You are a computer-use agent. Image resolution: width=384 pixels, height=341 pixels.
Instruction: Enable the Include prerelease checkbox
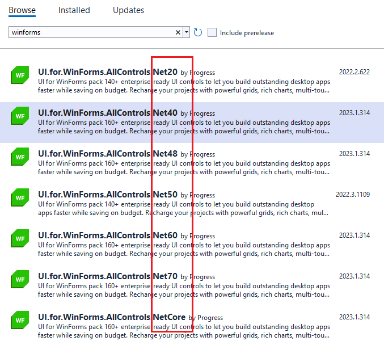coord(212,32)
